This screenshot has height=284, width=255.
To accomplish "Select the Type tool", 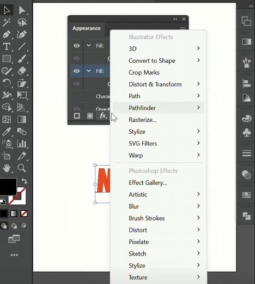I will [x=7, y=46].
